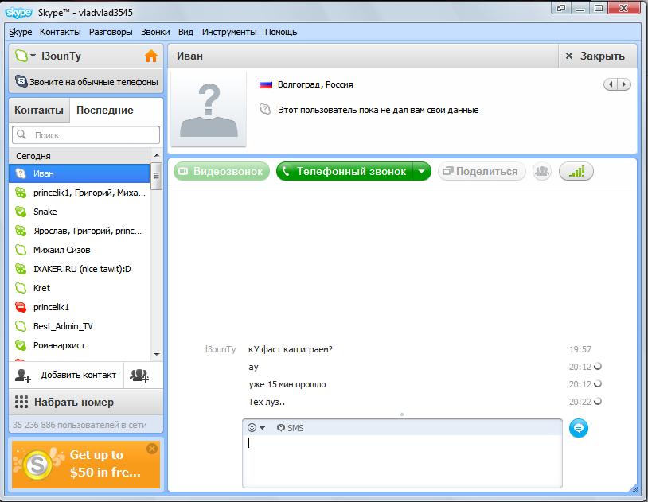This screenshot has height=502, width=648.
Task: Open the emoticon picker dropdown
Action: point(256,428)
